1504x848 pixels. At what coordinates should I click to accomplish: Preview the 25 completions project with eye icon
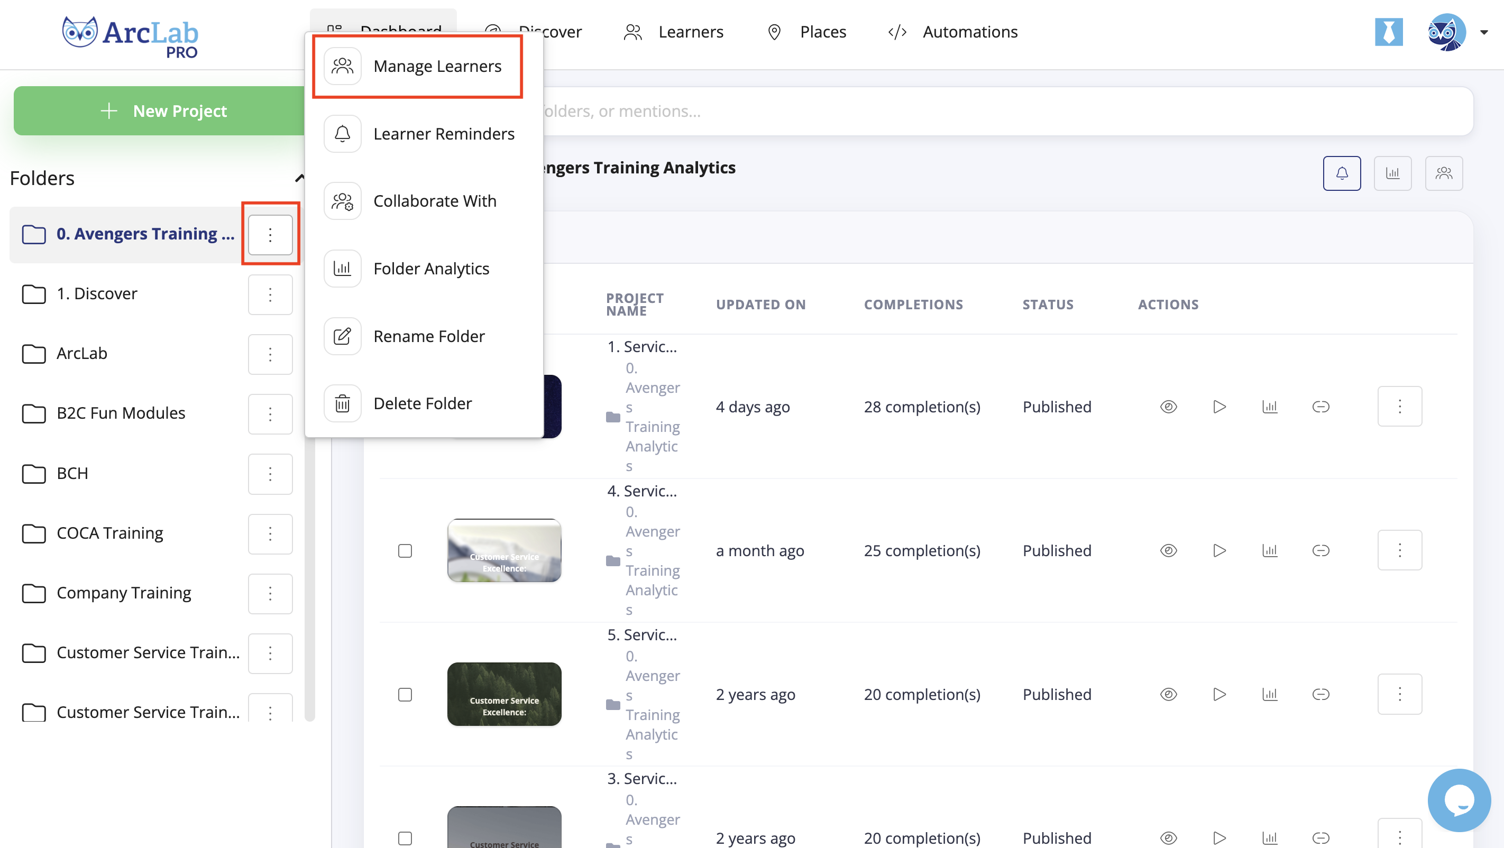pyautogui.click(x=1168, y=550)
